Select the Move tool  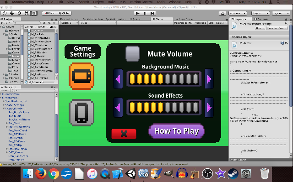[12, 13]
